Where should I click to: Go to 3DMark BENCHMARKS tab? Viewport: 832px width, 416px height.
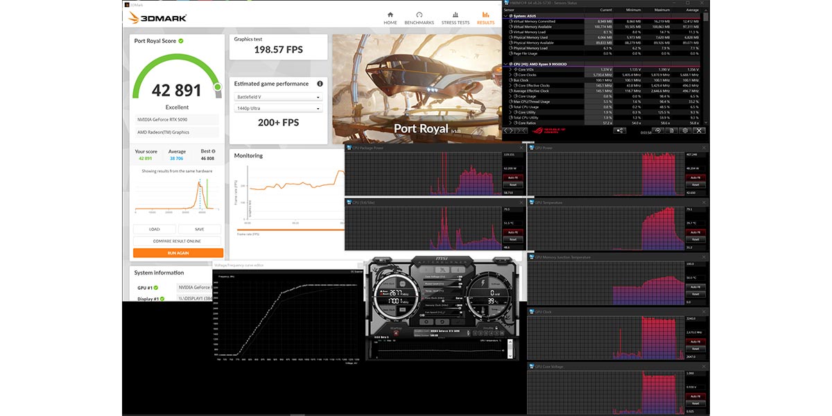tap(419, 17)
